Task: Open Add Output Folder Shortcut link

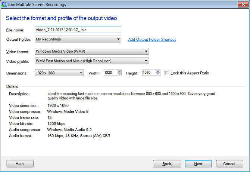Action: [x=151, y=40]
